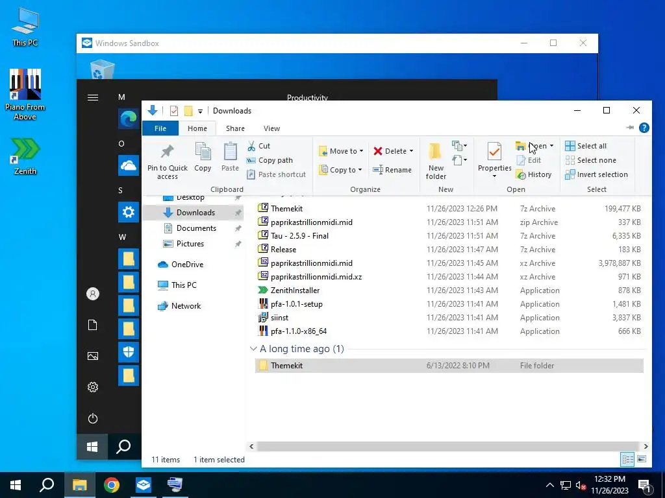Click the Paste button in ribbon
Screen dimensions: 665x498
click(231, 157)
